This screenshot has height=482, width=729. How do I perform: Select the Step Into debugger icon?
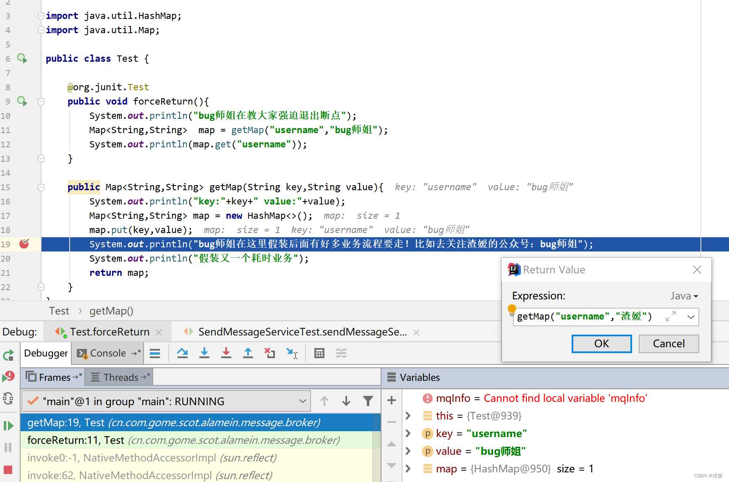204,353
